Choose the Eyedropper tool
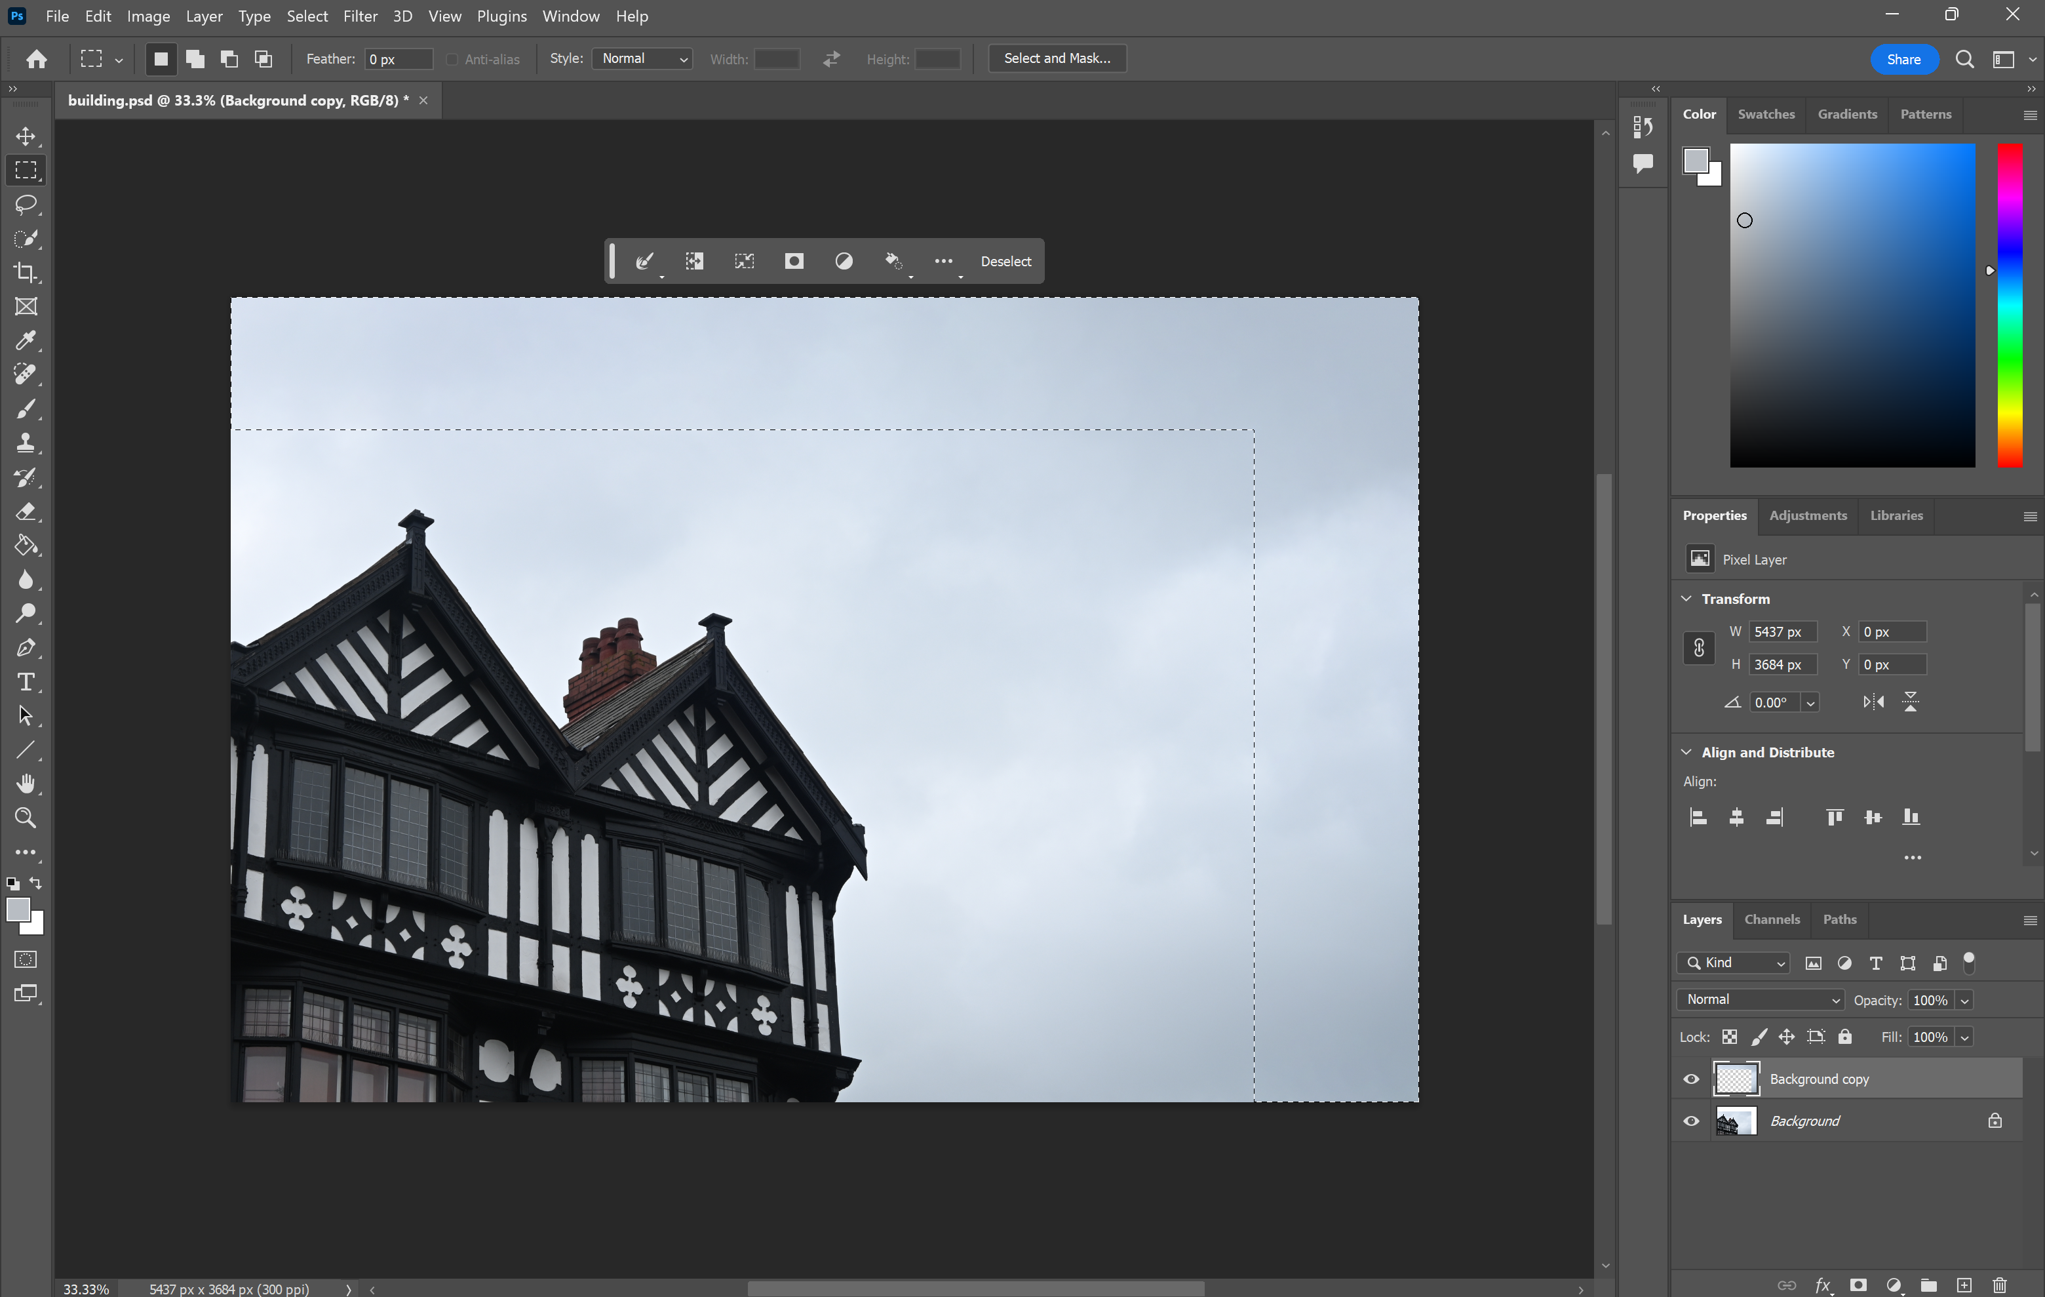 [26, 340]
